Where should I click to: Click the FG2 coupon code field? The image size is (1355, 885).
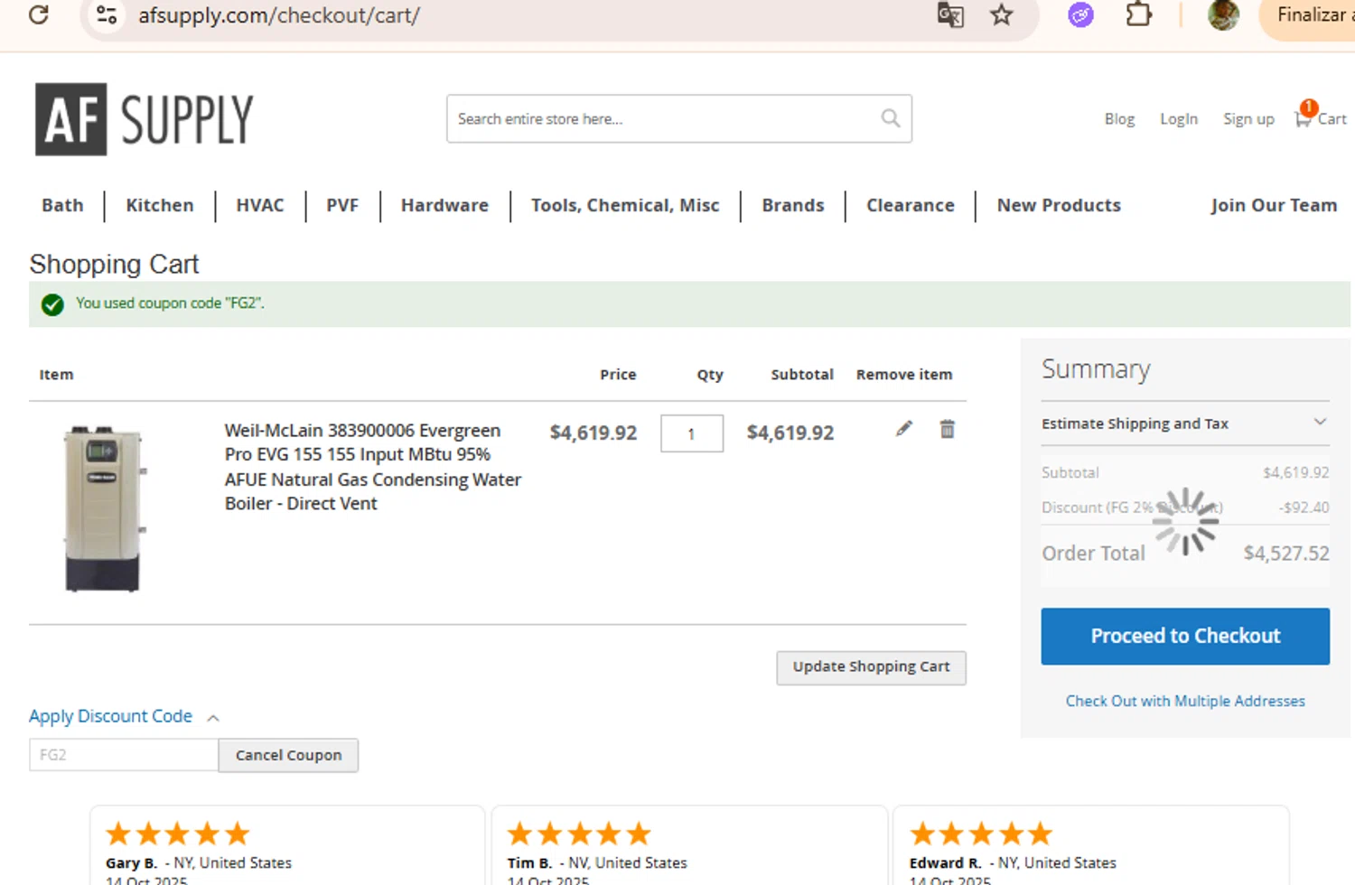124,755
